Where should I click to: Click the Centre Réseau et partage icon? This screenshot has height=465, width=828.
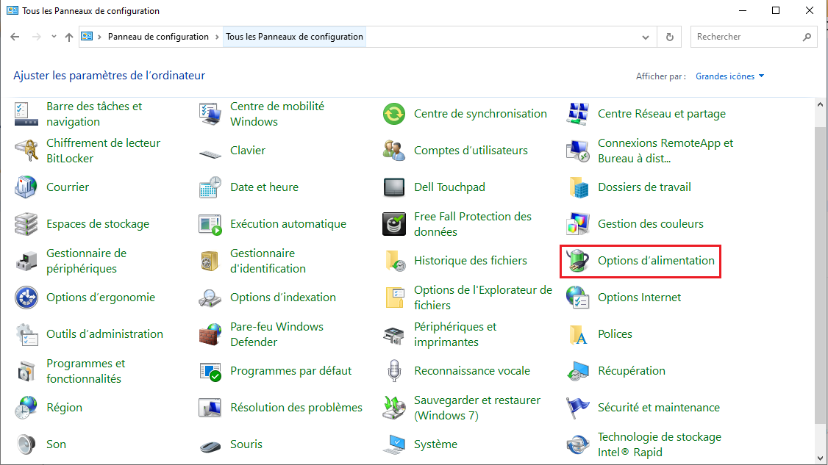tap(577, 113)
